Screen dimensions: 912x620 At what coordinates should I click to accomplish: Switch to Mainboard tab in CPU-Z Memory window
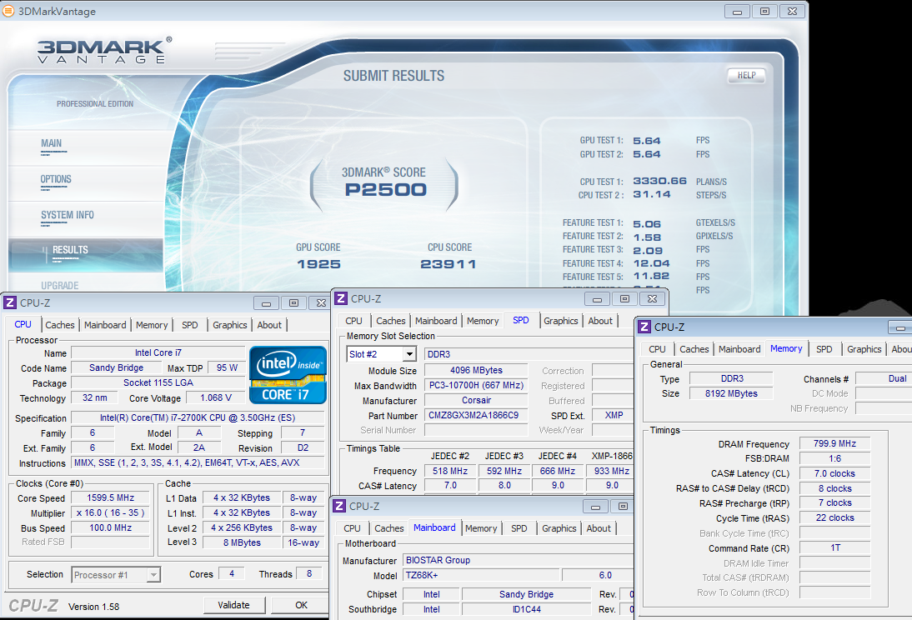click(739, 349)
